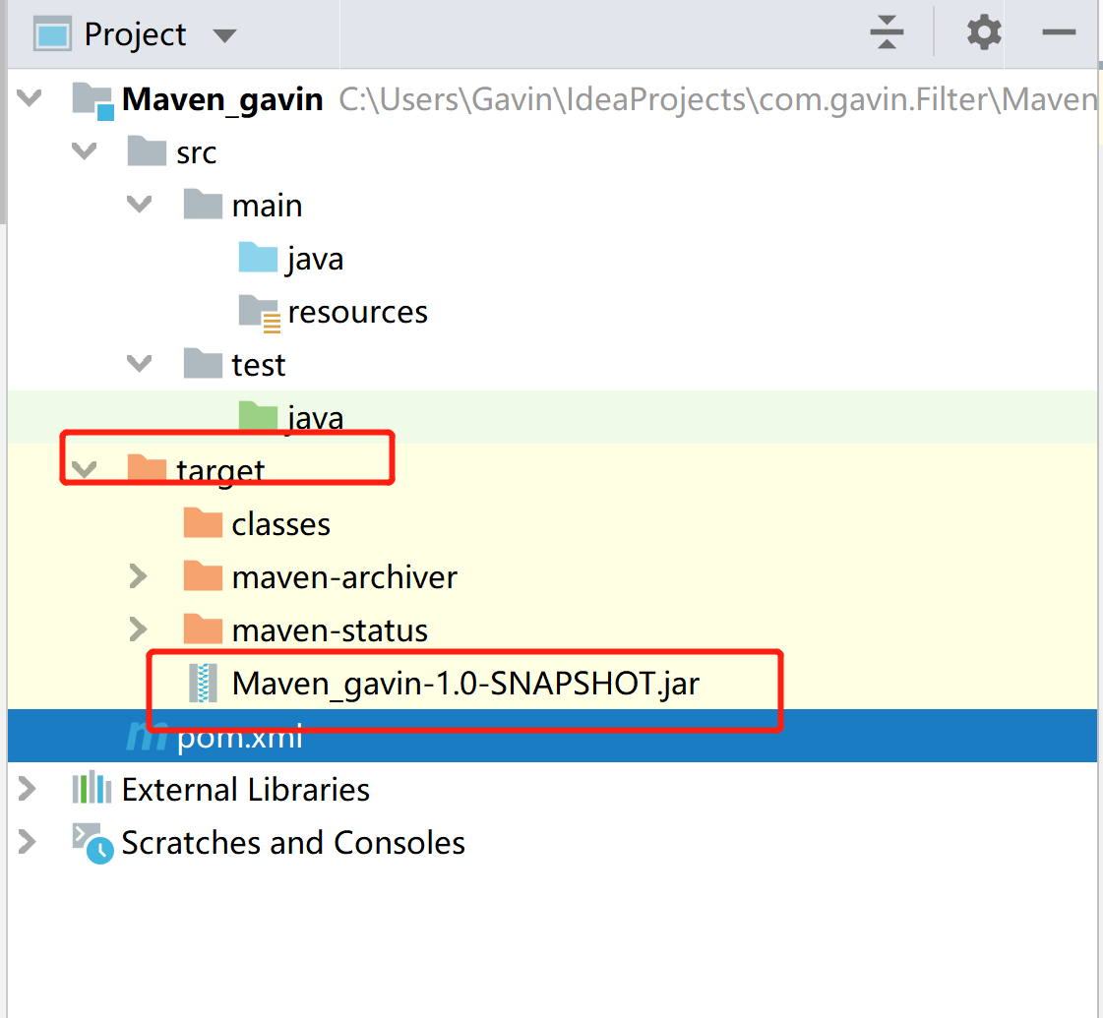Click the Project tool window icon
The image size is (1103, 1018).
click(x=53, y=34)
